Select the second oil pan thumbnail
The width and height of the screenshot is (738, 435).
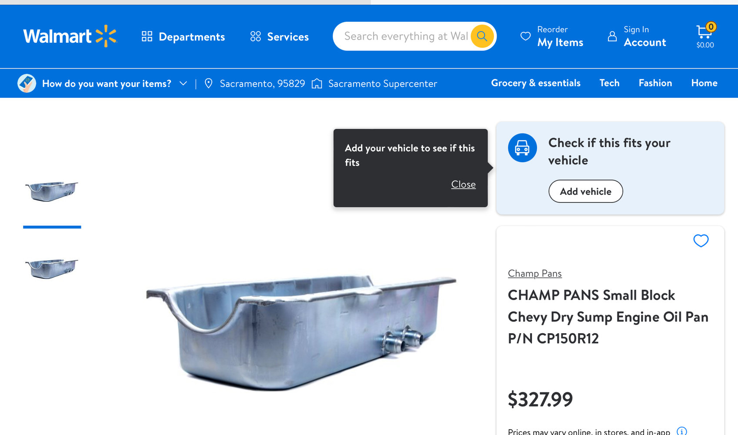click(x=52, y=268)
